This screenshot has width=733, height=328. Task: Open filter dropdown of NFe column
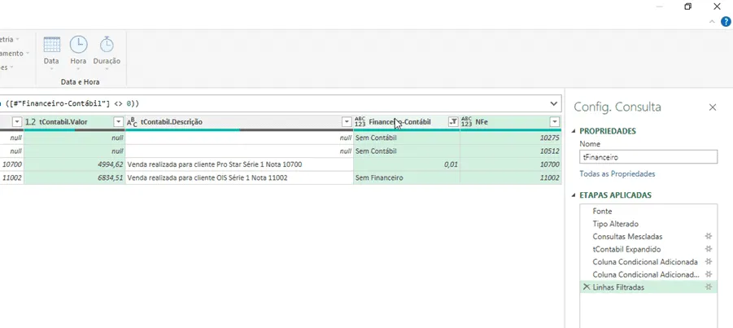[x=555, y=122]
